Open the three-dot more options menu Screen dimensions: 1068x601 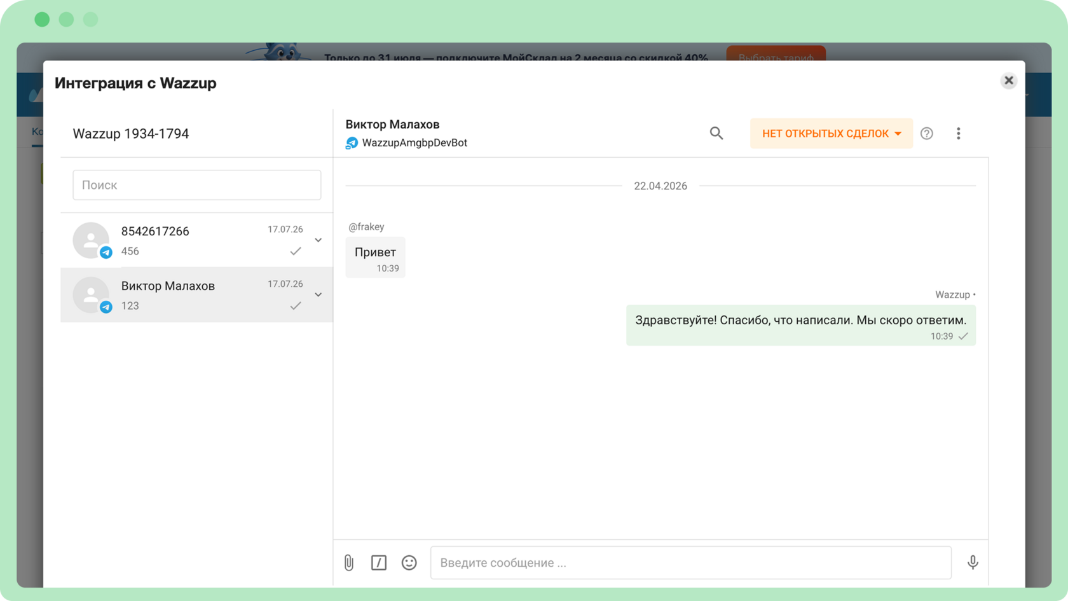point(959,134)
